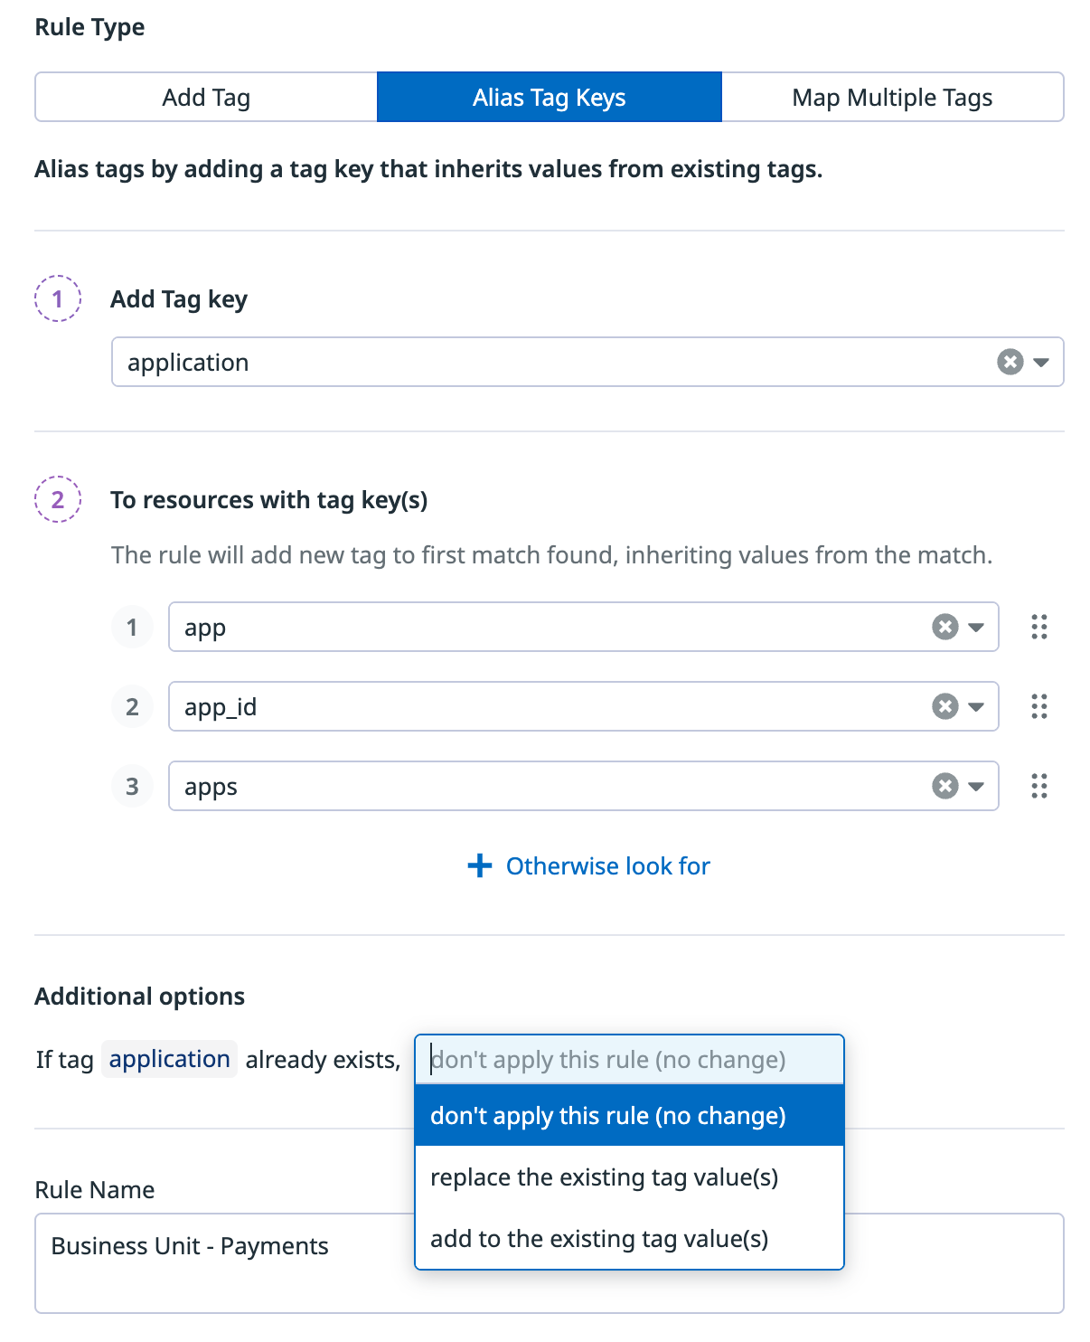Expand the 'apps' tag key dropdown
Image resolution: width=1090 pixels, height=1342 pixels.
click(976, 787)
